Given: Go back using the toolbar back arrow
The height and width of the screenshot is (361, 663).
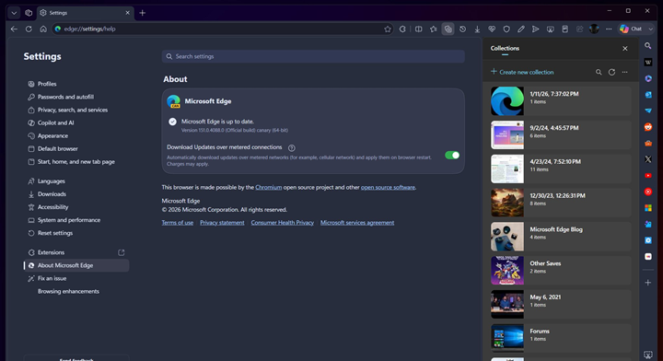Looking at the screenshot, I should tap(14, 29).
